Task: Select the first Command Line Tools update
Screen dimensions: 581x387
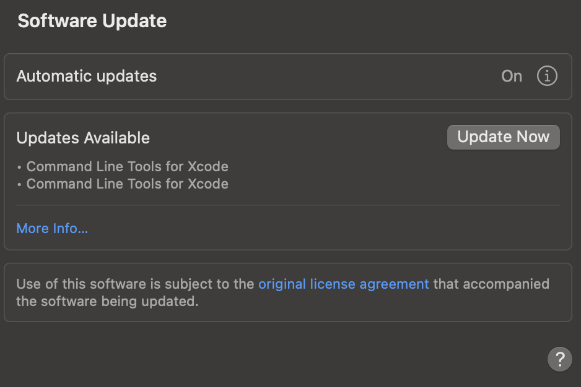Action: [127, 166]
